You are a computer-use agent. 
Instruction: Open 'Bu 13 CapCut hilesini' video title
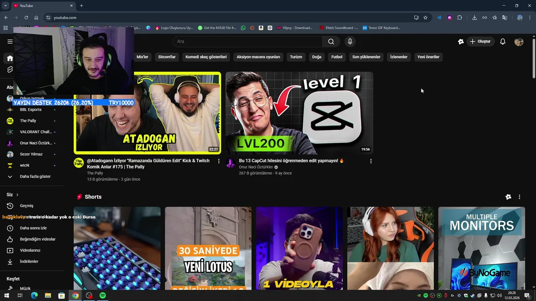[x=291, y=161]
